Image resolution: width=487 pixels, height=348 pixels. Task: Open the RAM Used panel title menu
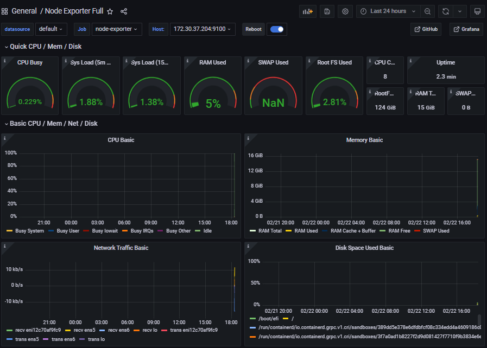(x=213, y=62)
